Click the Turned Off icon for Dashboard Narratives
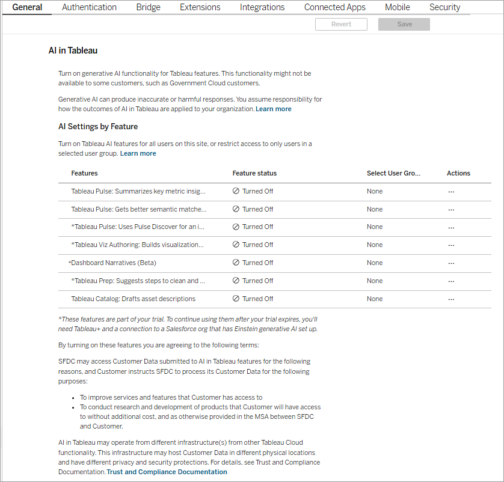 [236, 263]
